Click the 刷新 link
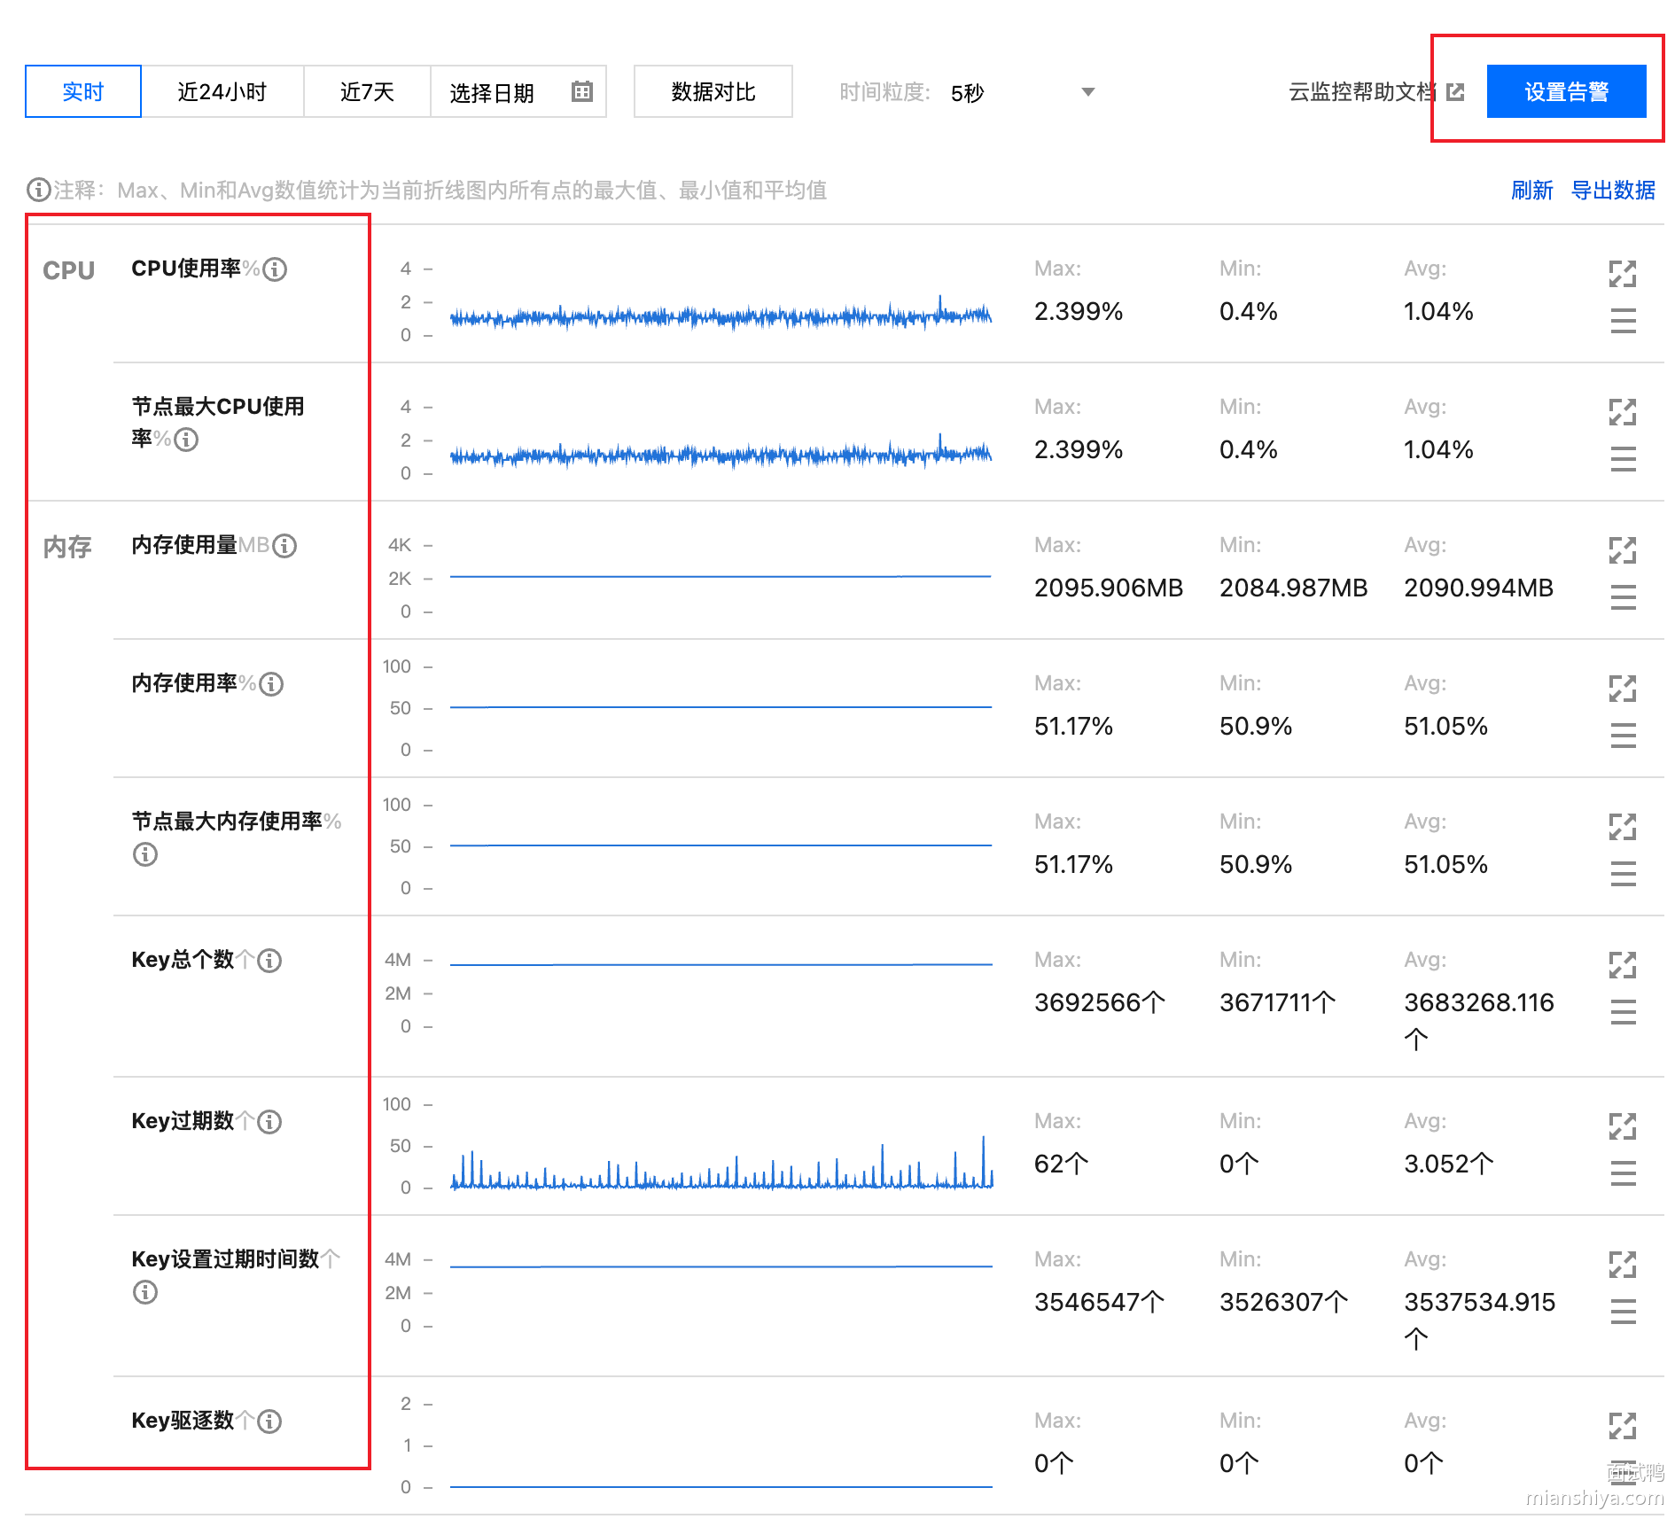Screen dimensions: 1675x1519 (x=1531, y=191)
